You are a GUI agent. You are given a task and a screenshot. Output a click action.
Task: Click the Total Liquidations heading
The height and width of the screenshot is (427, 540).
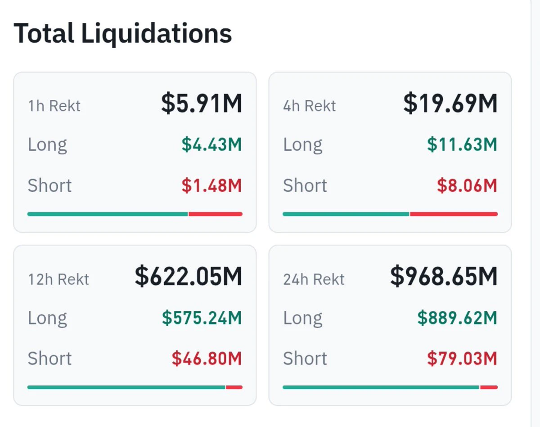[123, 34]
